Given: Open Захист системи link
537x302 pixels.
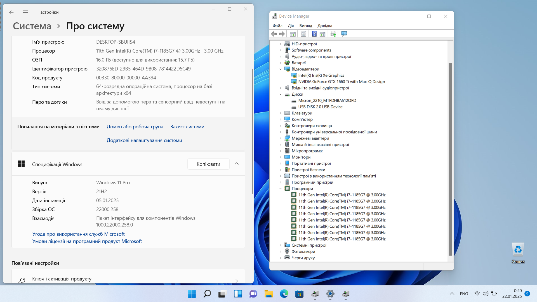Looking at the screenshot, I should 187,127.
